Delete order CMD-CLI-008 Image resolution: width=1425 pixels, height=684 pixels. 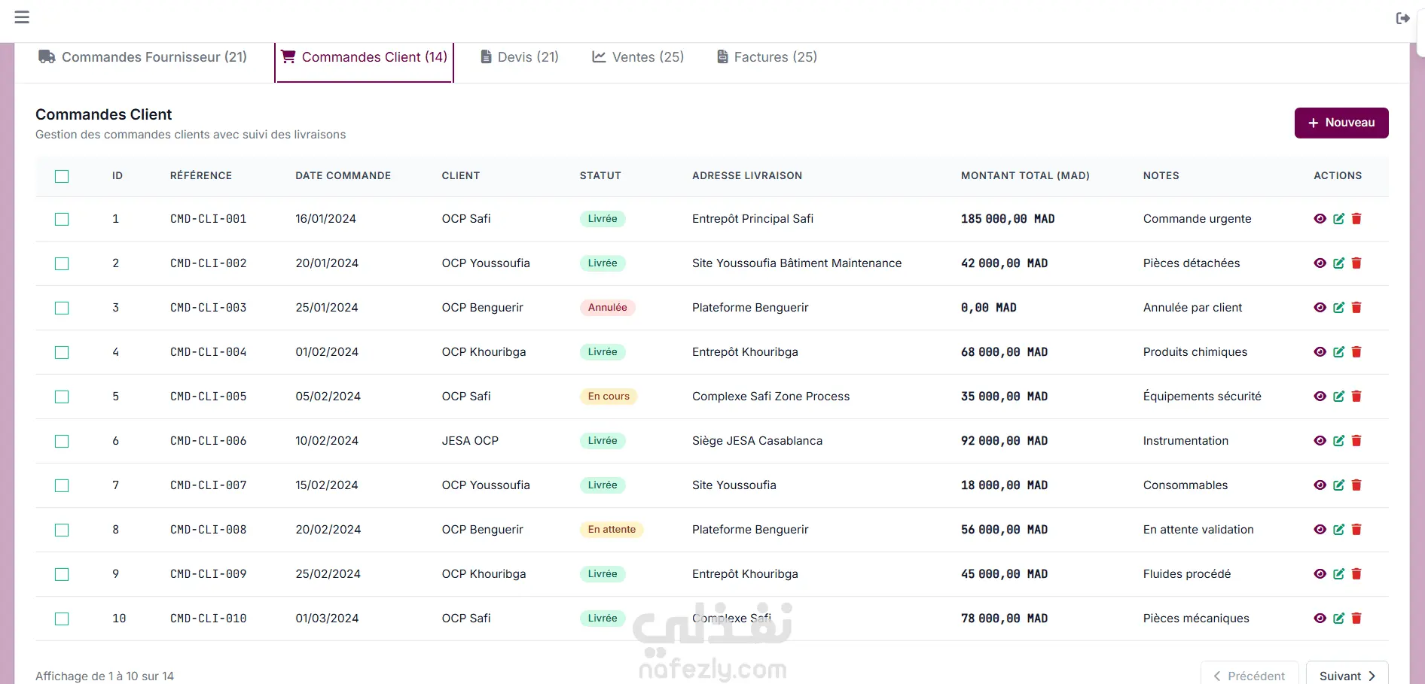tap(1356, 530)
